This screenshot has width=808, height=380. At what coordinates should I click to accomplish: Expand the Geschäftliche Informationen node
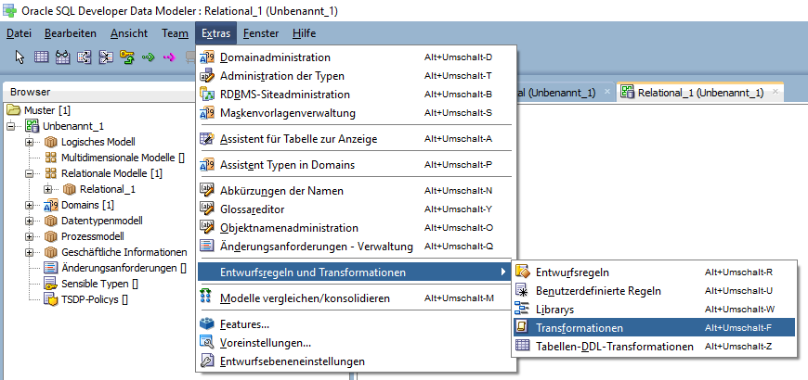coord(30,252)
